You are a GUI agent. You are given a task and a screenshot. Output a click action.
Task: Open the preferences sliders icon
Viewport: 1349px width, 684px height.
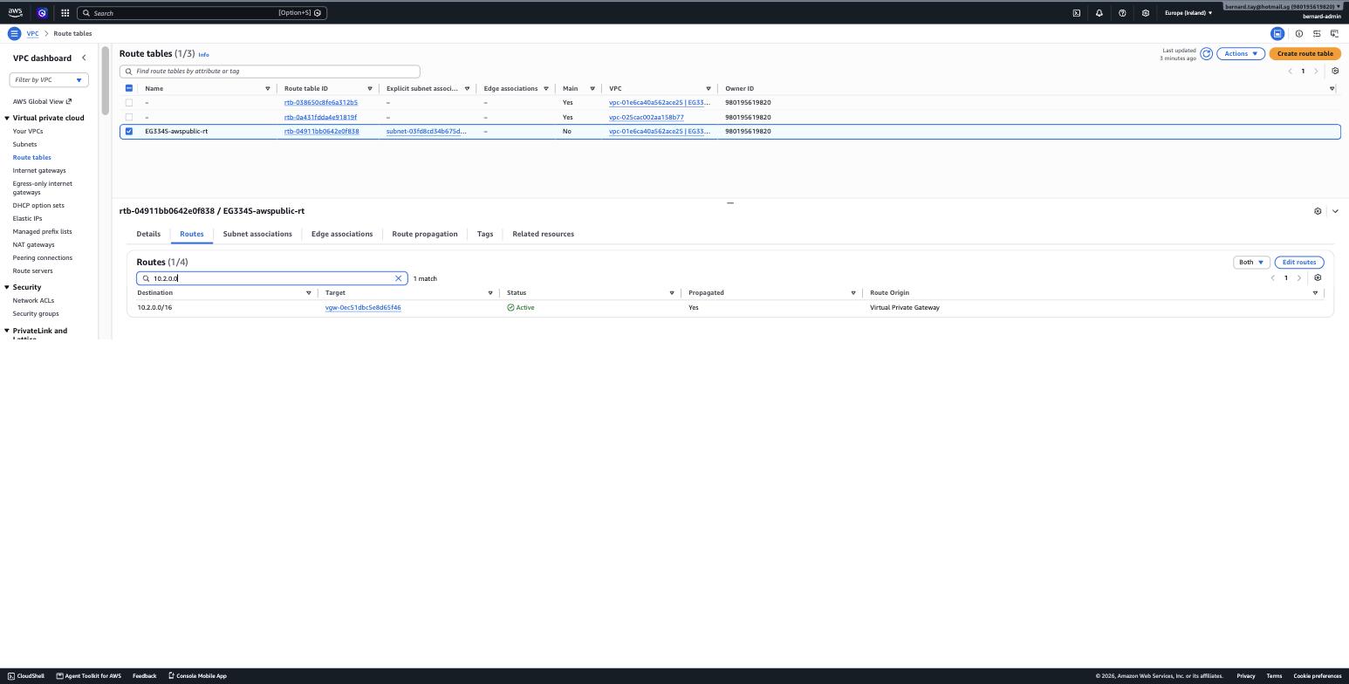1317,33
